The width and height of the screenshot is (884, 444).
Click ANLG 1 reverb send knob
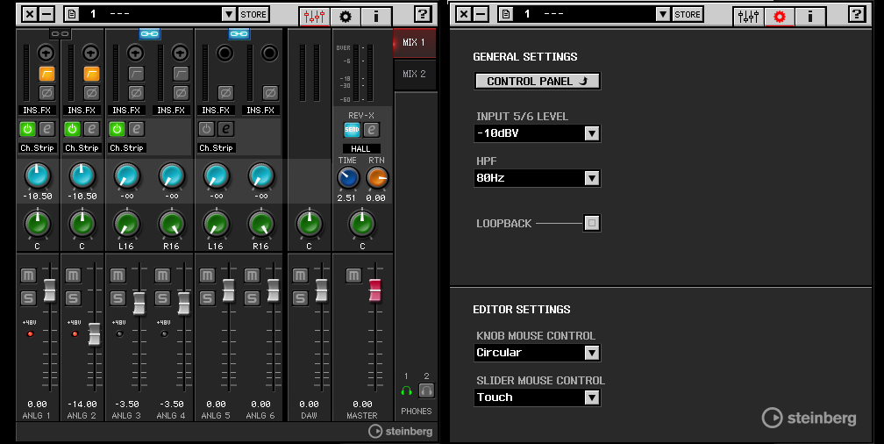tap(37, 176)
